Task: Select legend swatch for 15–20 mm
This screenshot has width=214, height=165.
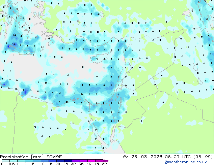Action: coord(53,161)
